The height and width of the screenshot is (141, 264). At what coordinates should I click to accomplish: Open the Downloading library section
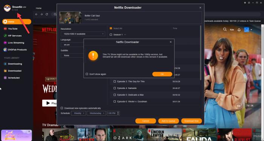click(x=13, y=64)
